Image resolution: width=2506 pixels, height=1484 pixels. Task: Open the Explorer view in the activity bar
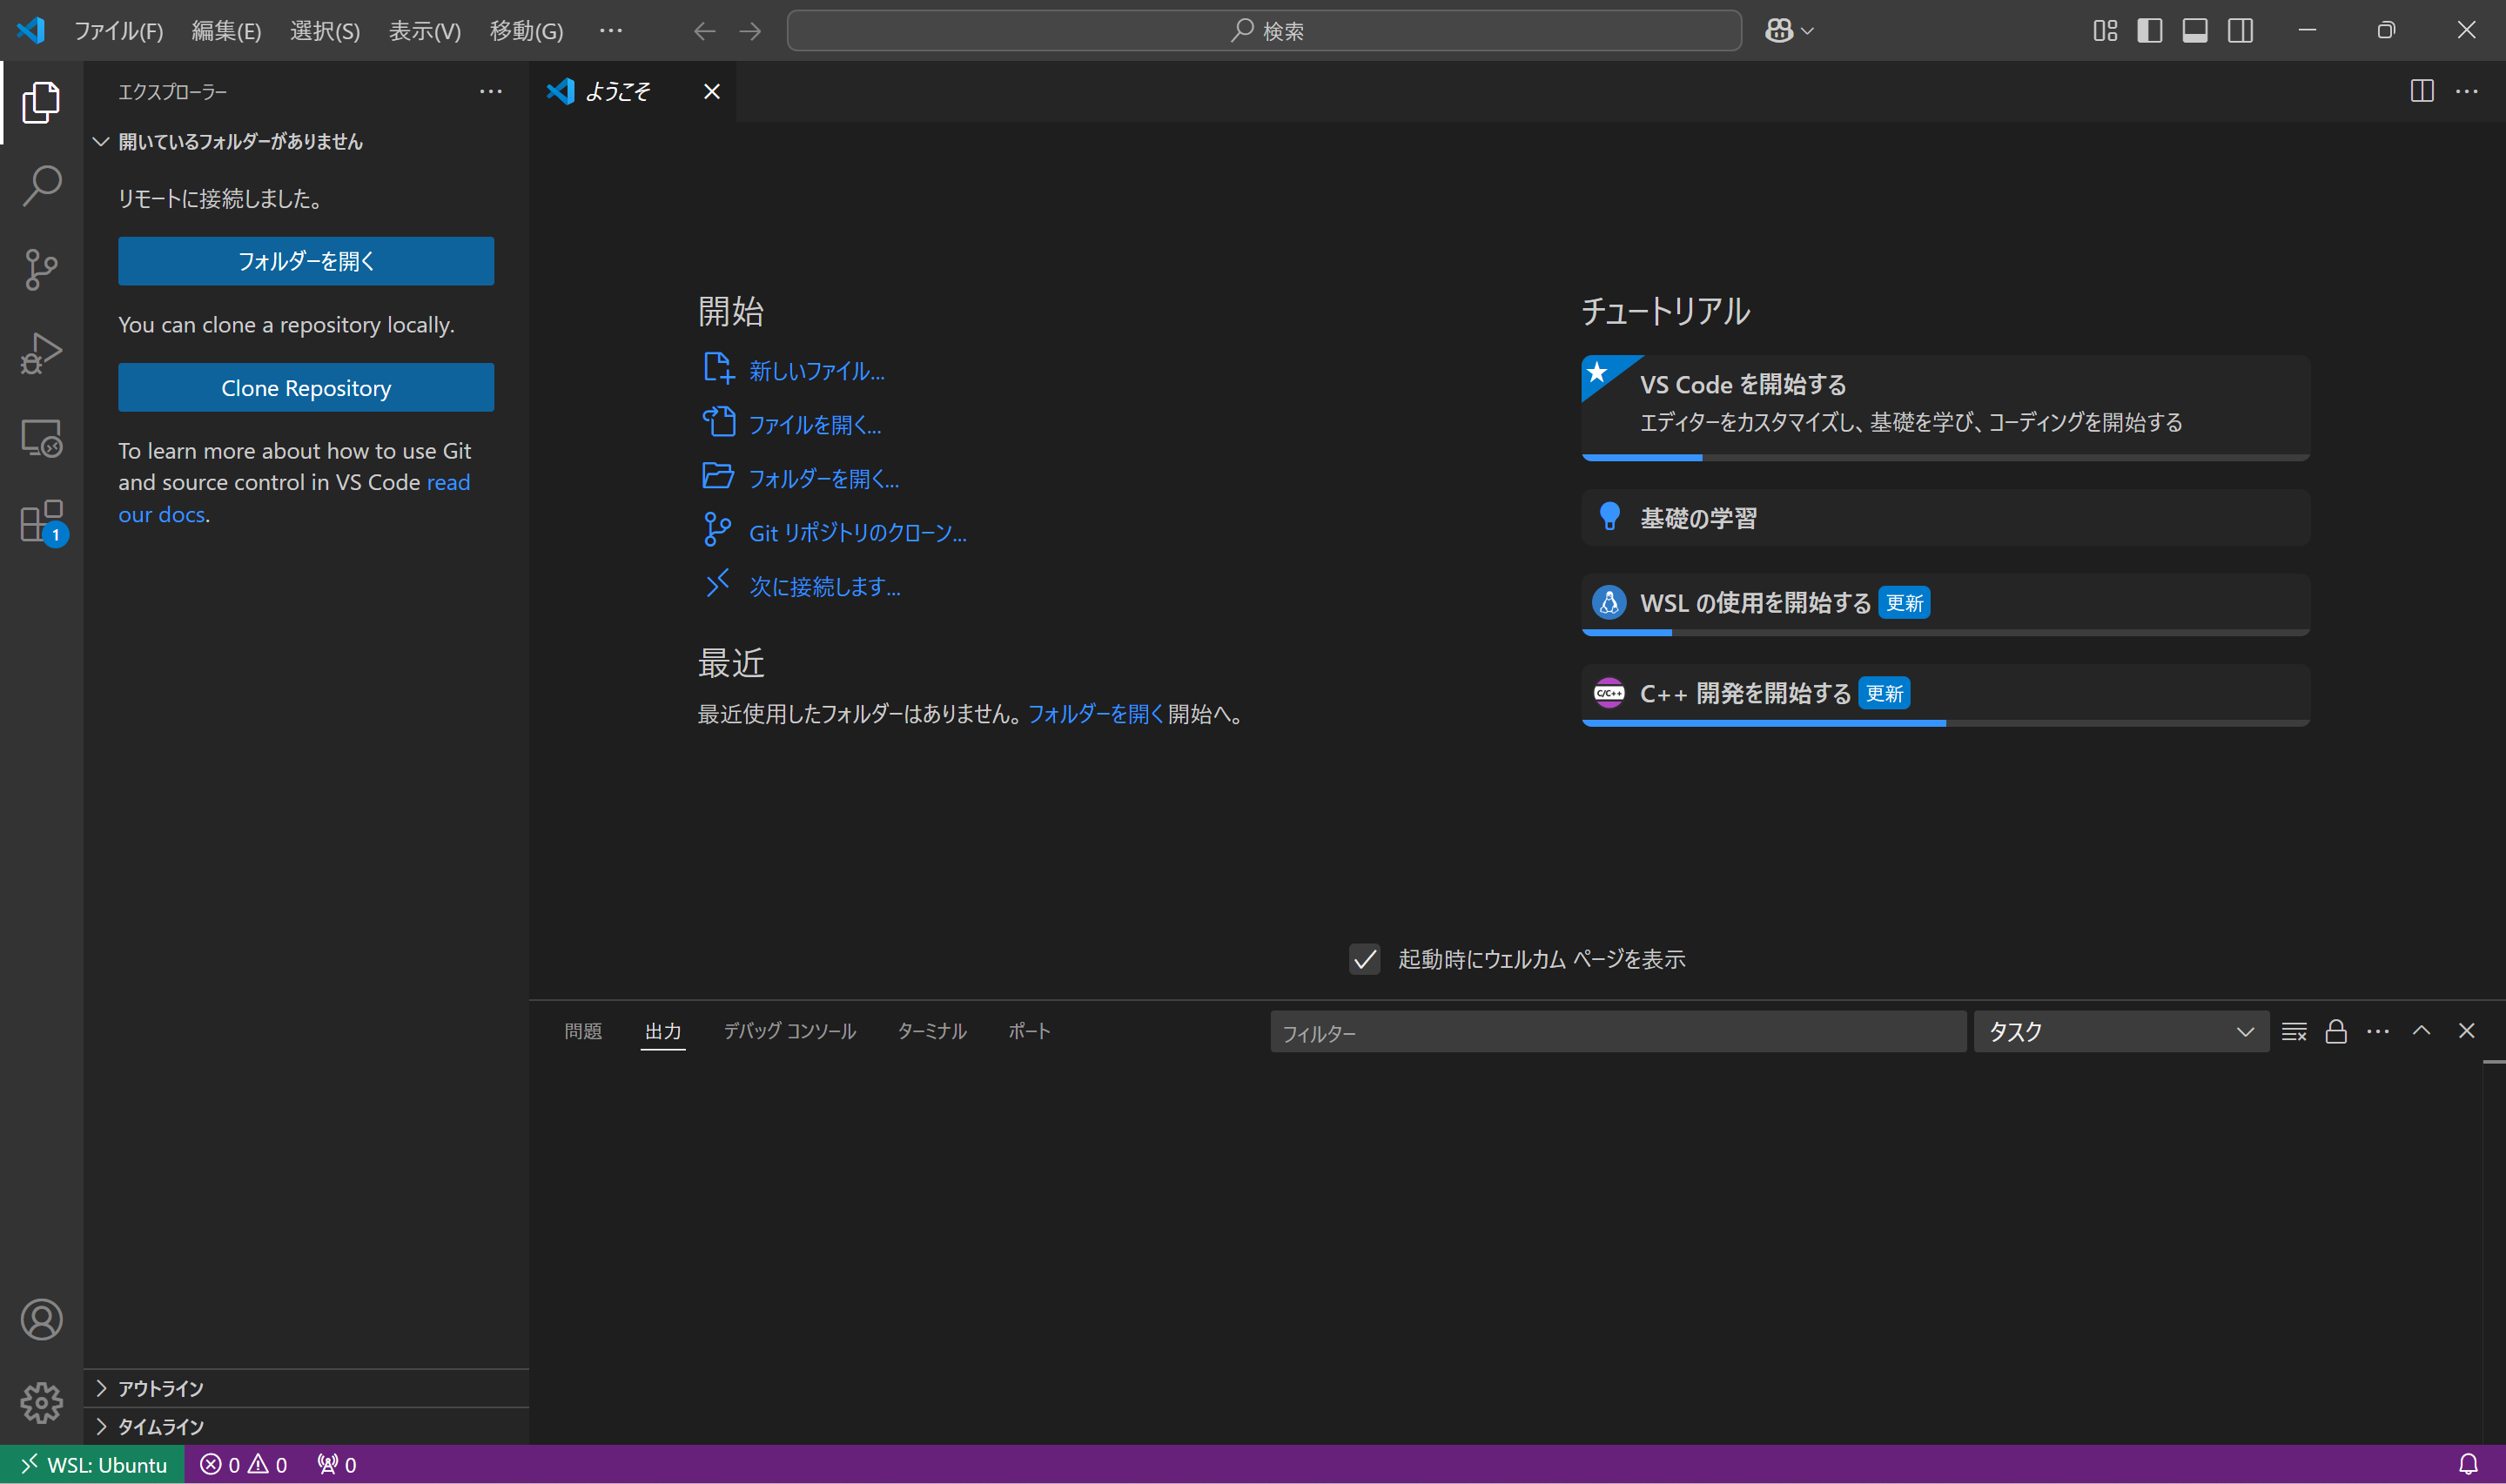pos(41,101)
